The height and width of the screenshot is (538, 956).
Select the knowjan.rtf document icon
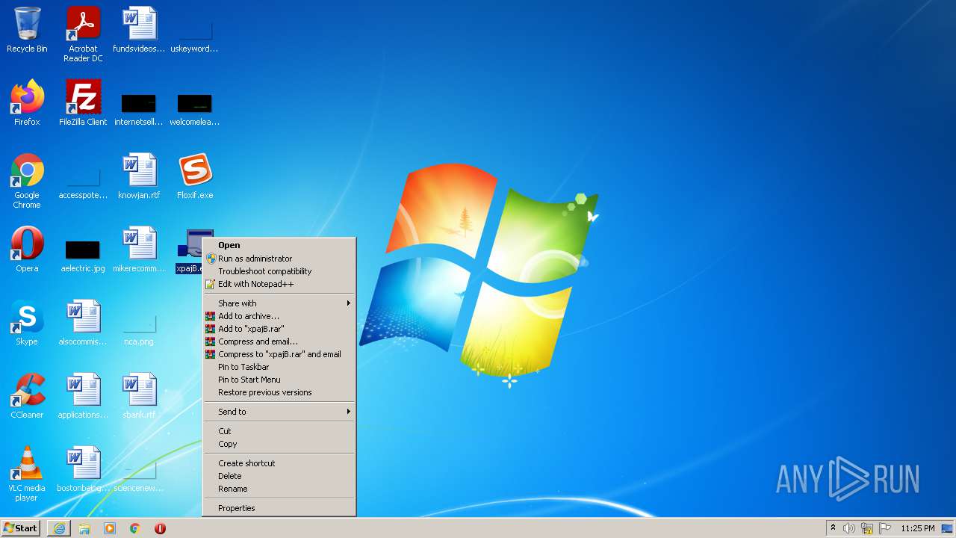[139, 176]
